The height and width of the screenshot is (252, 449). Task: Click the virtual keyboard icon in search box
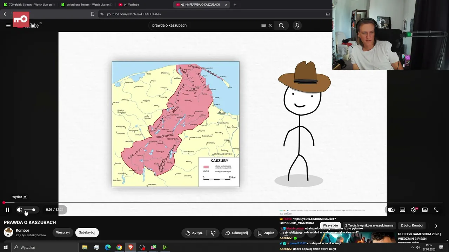click(263, 26)
